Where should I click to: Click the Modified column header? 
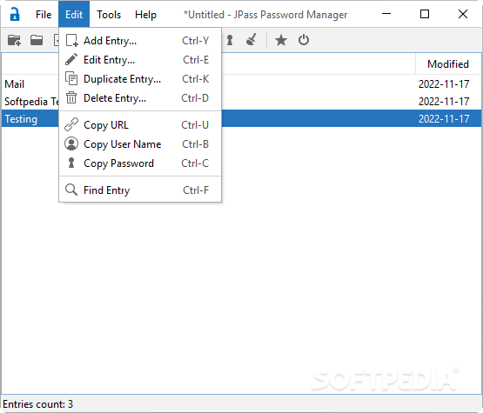[x=448, y=64]
